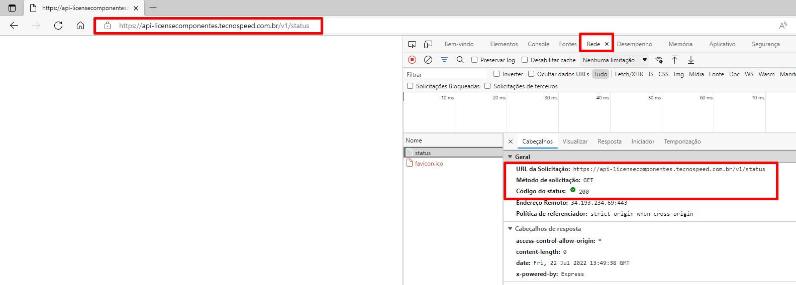Image resolution: width=796 pixels, height=285 pixels.
Task: Filter requests by JS type
Action: [651, 74]
